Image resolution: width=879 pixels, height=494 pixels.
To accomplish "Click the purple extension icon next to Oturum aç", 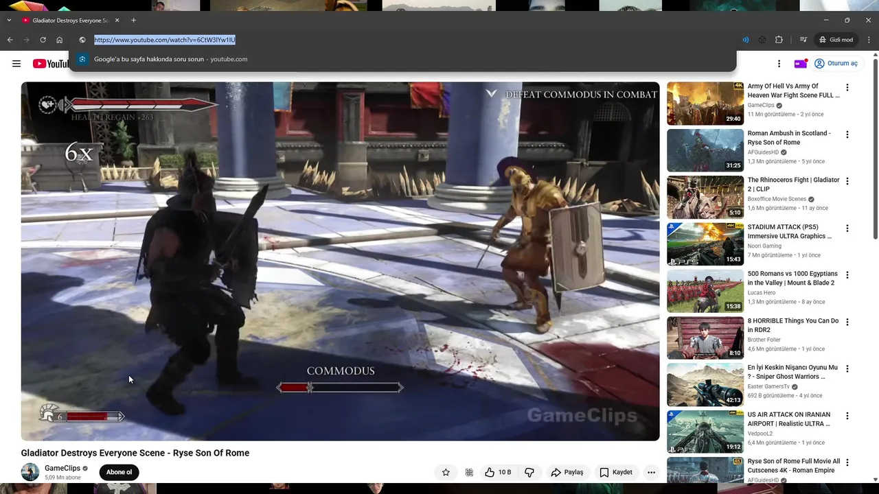I will (800, 64).
